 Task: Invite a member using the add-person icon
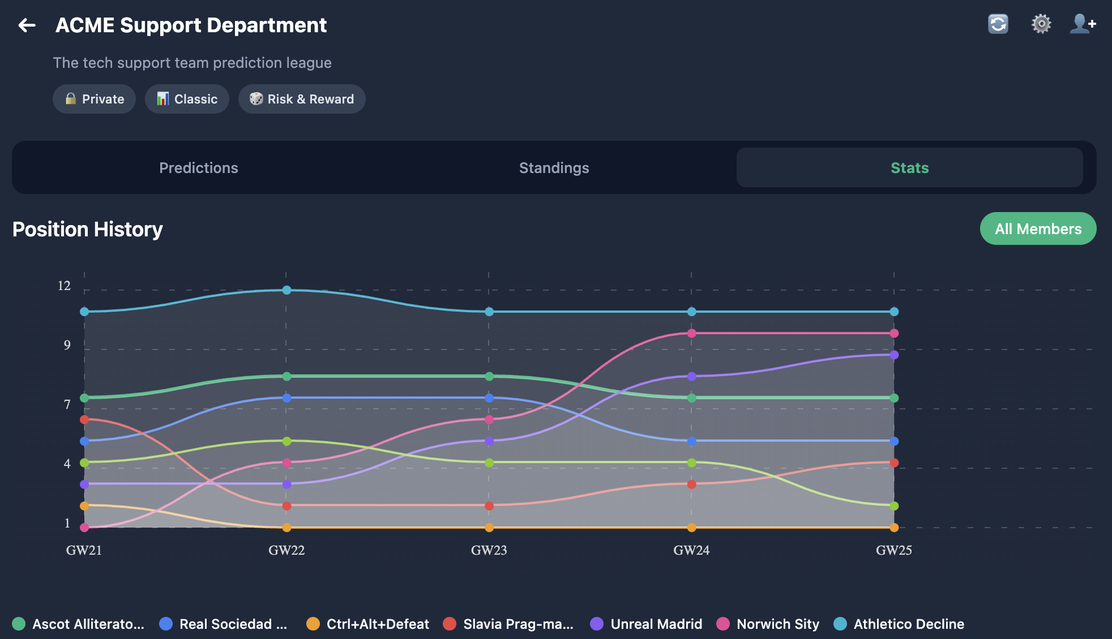1081,24
